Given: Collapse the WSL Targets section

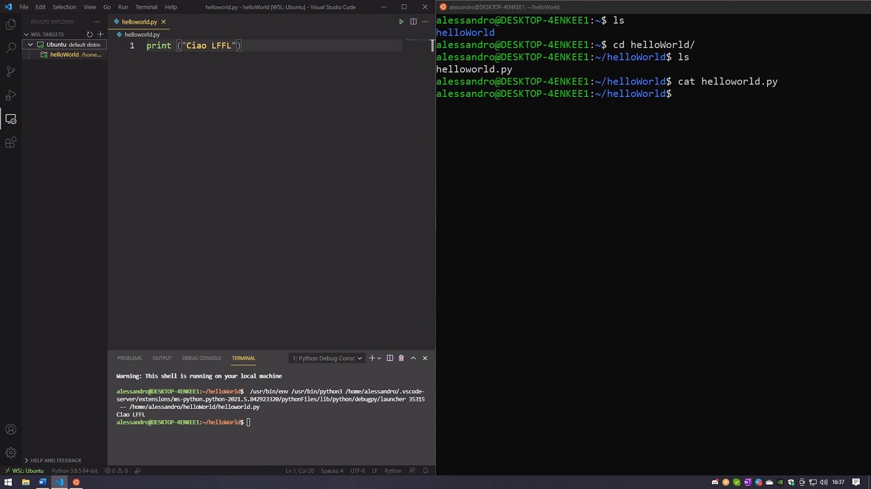Looking at the screenshot, I should coord(27,35).
